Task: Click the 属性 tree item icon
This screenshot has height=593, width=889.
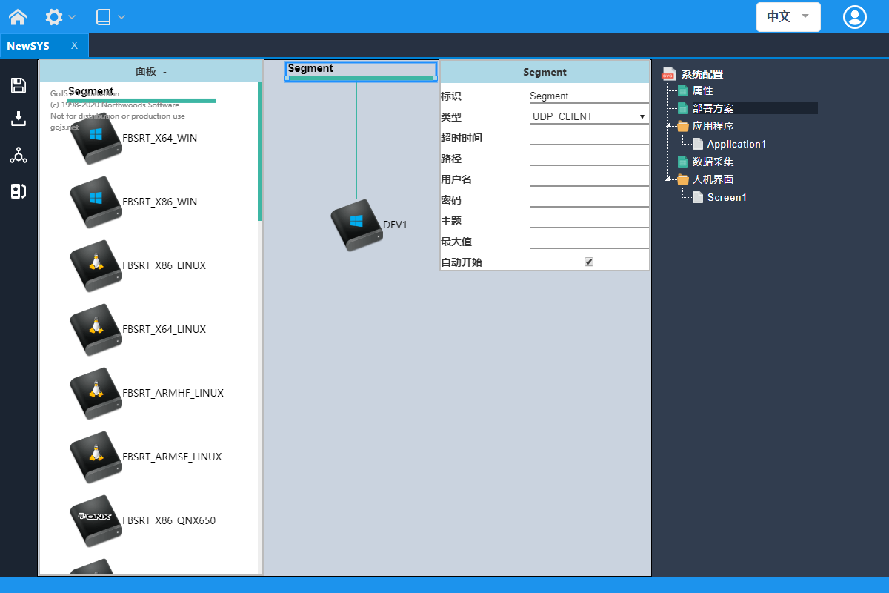Action: tap(683, 90)
